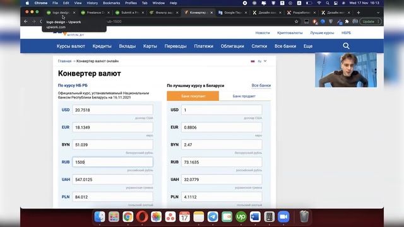This screenshot has height=227, width=404.
Task: Focus the НБ РБ USD field 20.7518
Action: (x=112, y=110)
